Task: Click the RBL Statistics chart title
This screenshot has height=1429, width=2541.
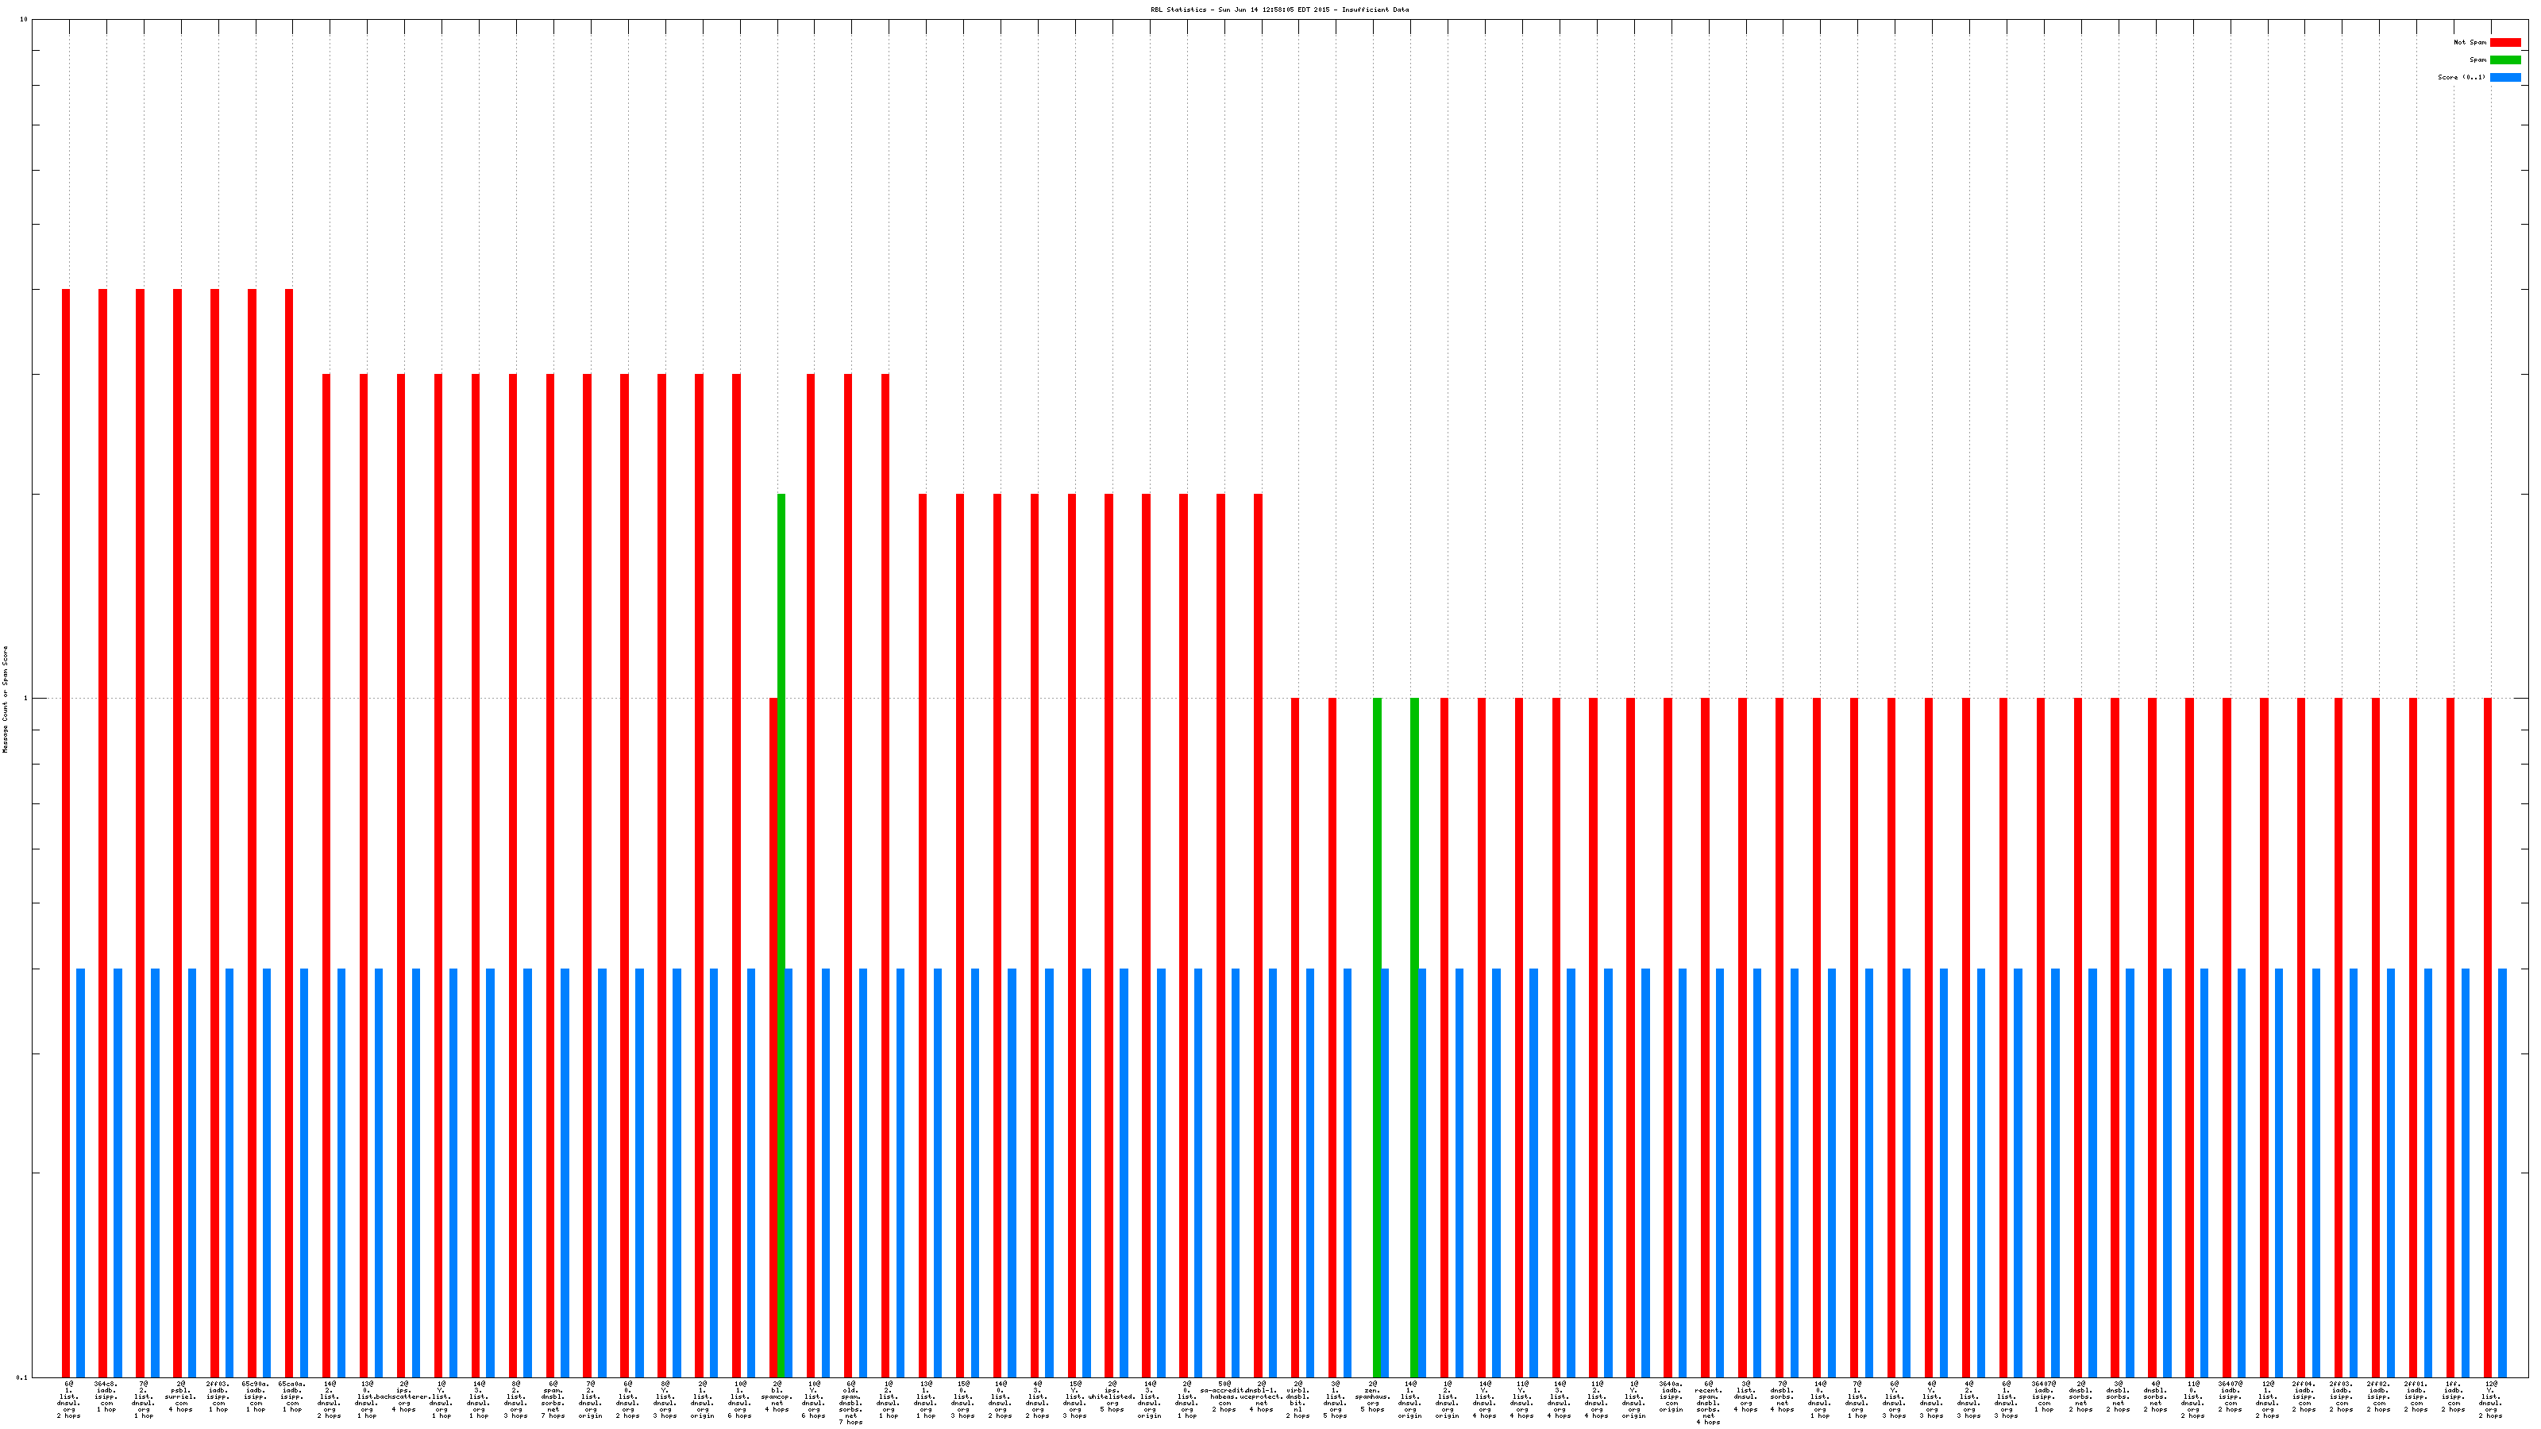Action: tap(1279, 10)
